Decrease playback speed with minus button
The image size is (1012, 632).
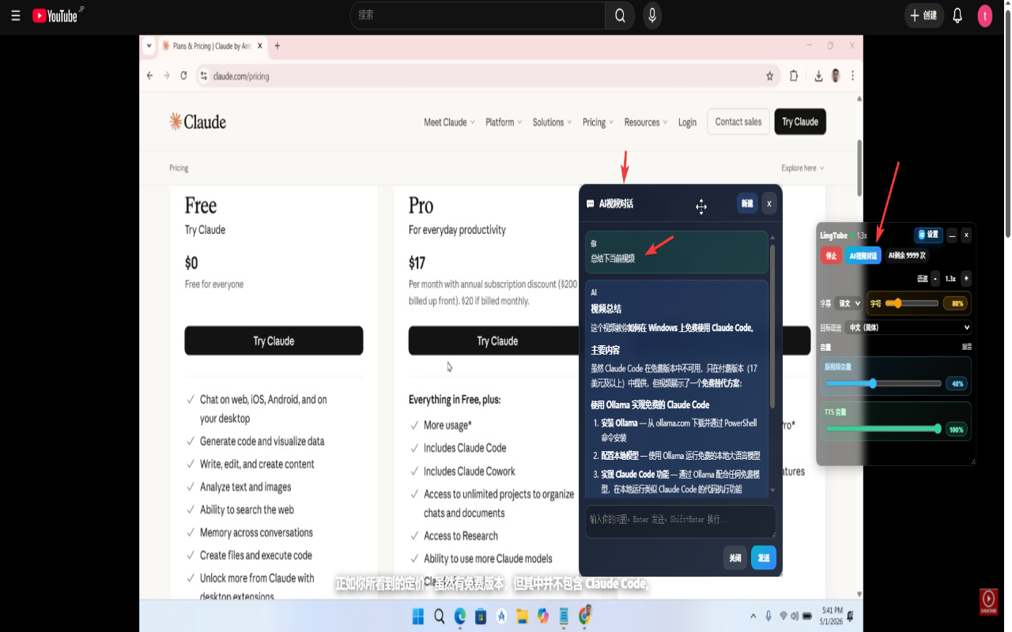pyautogui.click(x=935, y=278)
